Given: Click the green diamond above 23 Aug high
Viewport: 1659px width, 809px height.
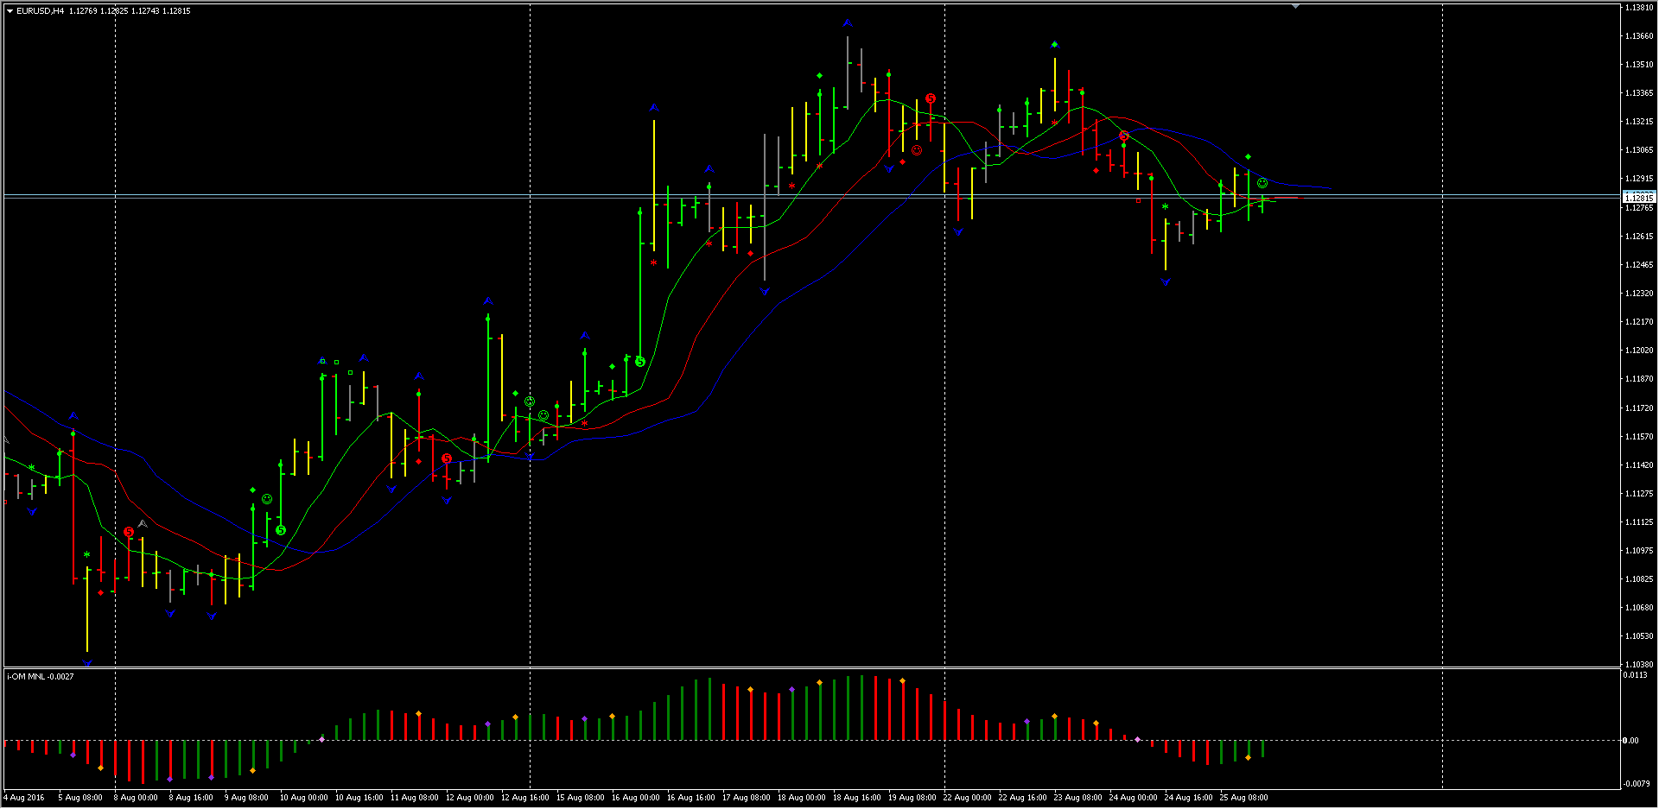Looking at the screenshot, I should coord(1055,45).
